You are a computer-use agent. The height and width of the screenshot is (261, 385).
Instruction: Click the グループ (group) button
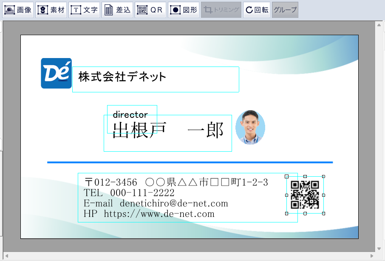[285, 10]
